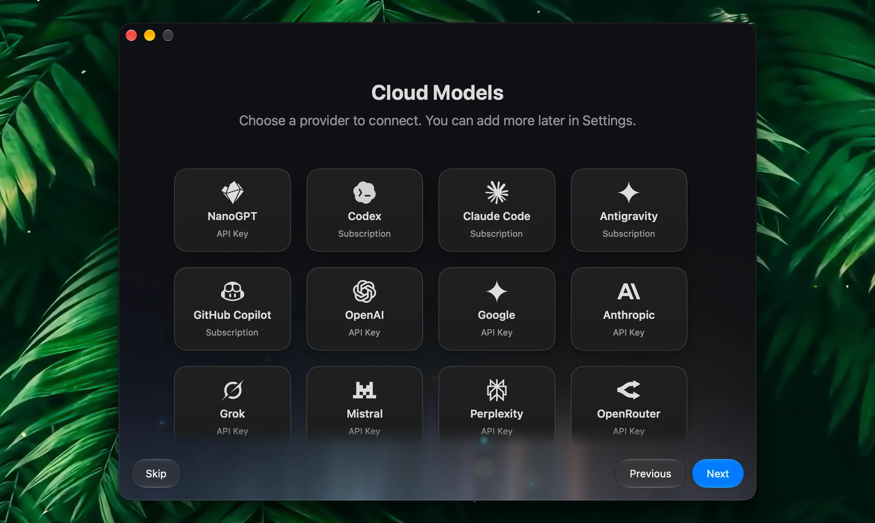
Task: Select the Perplexity name label
Action: pos(497,414)
